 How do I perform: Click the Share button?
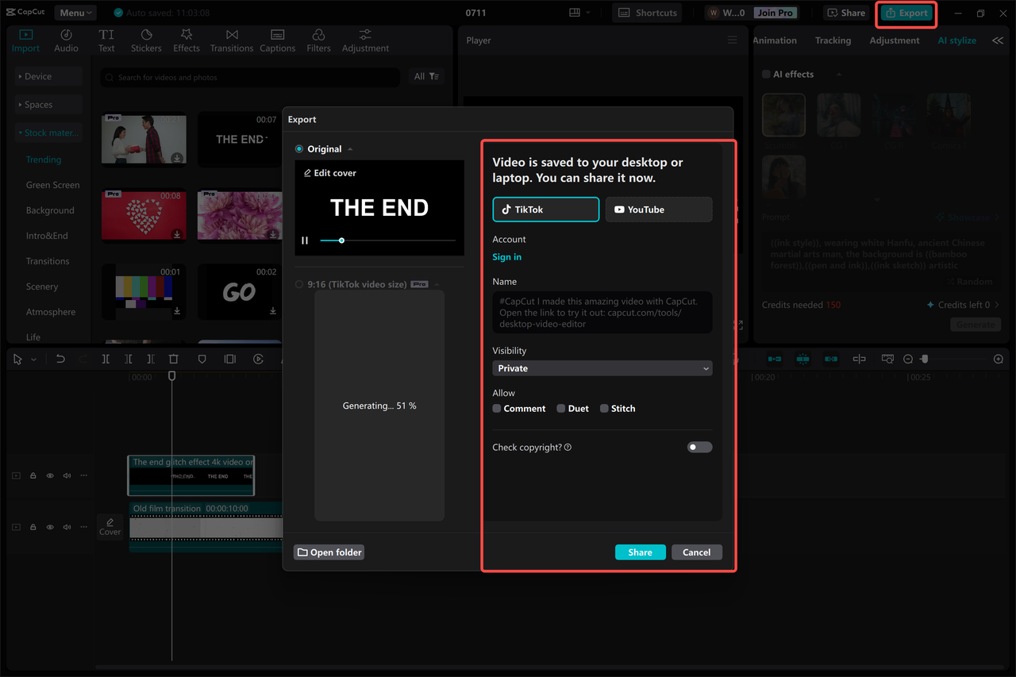[x=640, y=552]
